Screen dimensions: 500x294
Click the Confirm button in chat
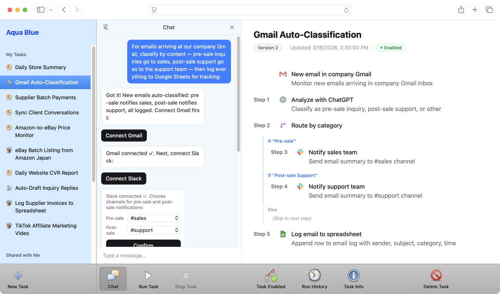(x=143, y=243)
